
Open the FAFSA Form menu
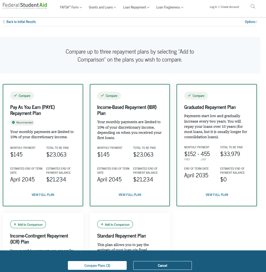coord(71,7)
